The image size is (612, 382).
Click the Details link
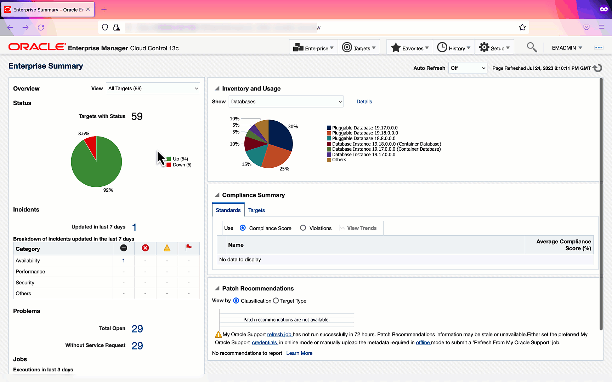pos(364,102)
